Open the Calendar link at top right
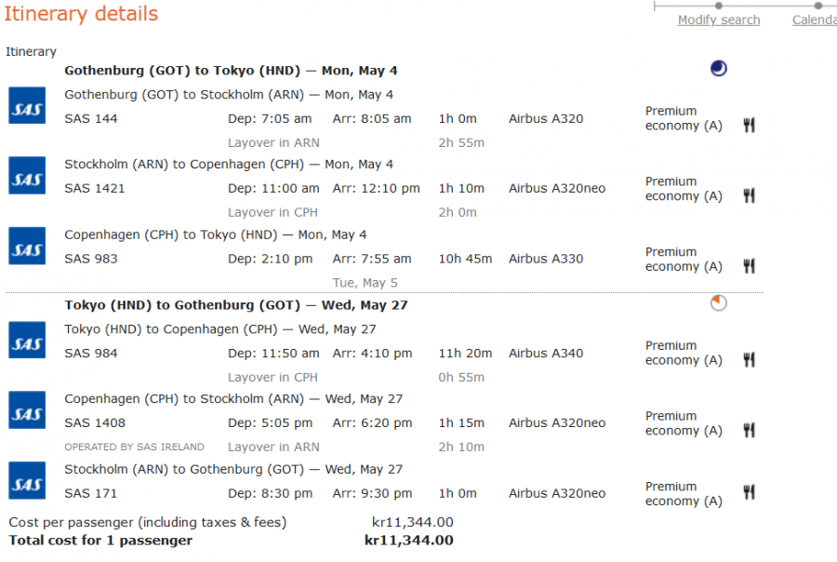This screenshot has width=837, height=562. (814, 20)
